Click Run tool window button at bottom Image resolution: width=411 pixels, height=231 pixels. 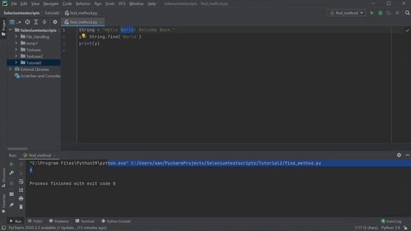(x=15, y=221)
